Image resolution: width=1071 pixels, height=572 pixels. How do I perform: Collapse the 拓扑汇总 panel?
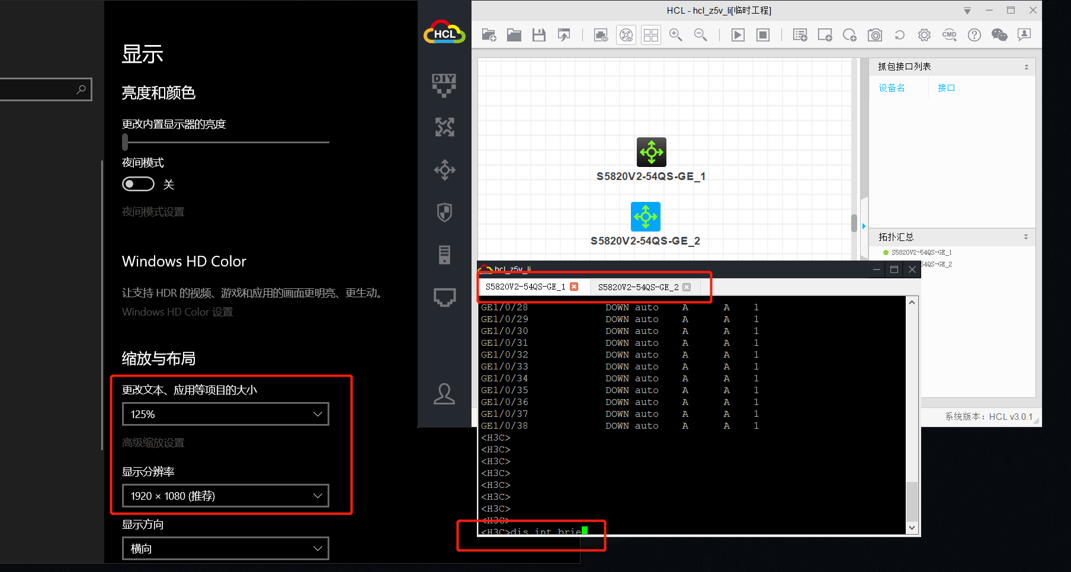tap(1026, 237)
